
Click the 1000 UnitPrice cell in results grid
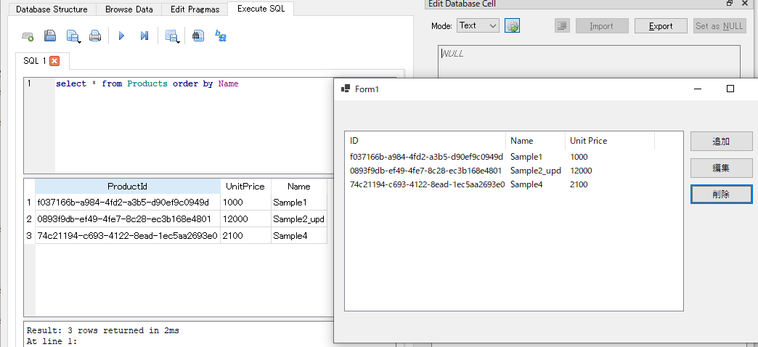click(x=245, y=202)
